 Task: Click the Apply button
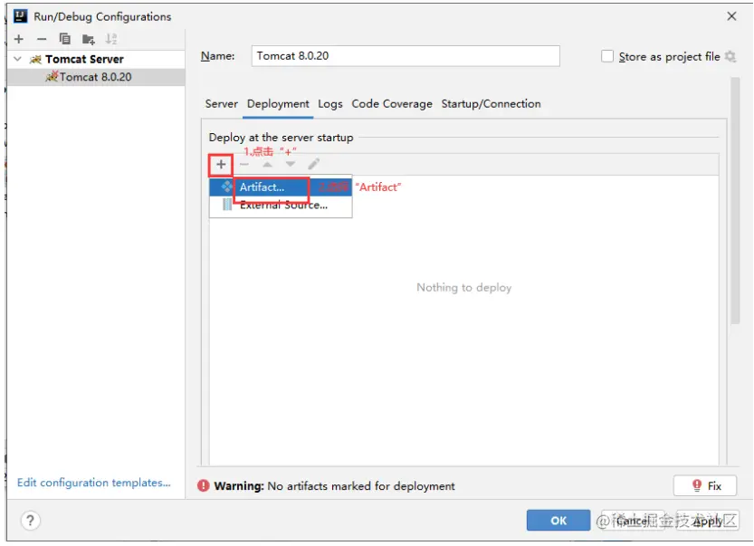[707, 521]
